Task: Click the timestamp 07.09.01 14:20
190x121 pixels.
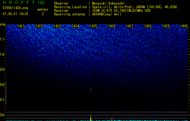Action: [x=15, y=14]
